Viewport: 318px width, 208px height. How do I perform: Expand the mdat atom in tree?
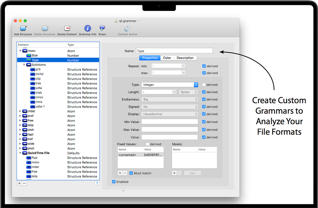coord(20,111)
